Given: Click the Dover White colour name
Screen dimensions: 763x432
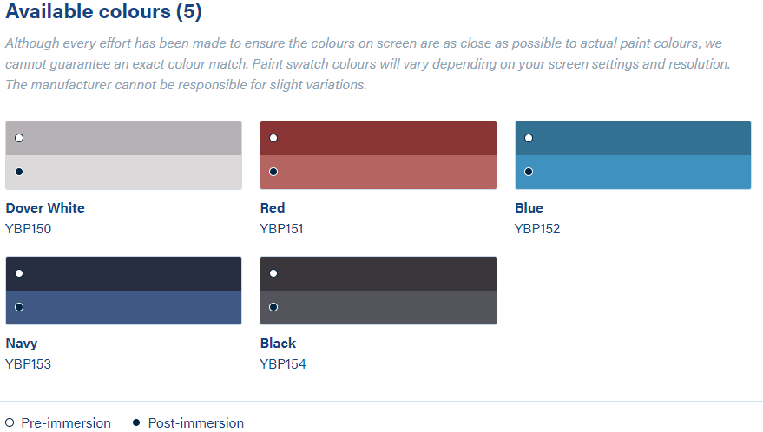Looking at the screenshot, I should pyautogui.click(x=45, y=208).
